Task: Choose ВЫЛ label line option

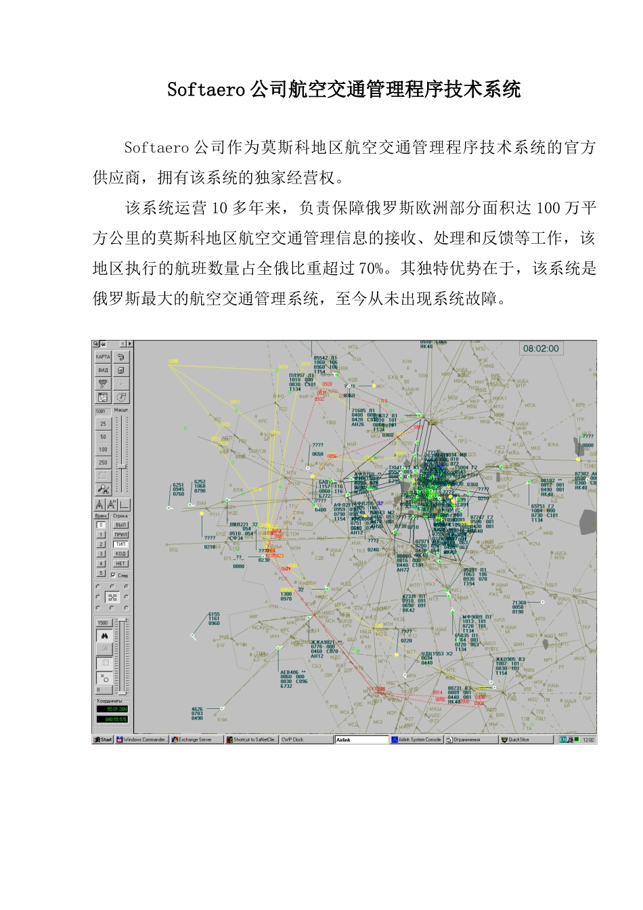Action: 120,525
